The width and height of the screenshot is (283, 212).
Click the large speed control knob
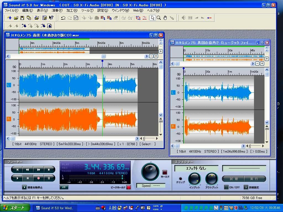(150, 172)
